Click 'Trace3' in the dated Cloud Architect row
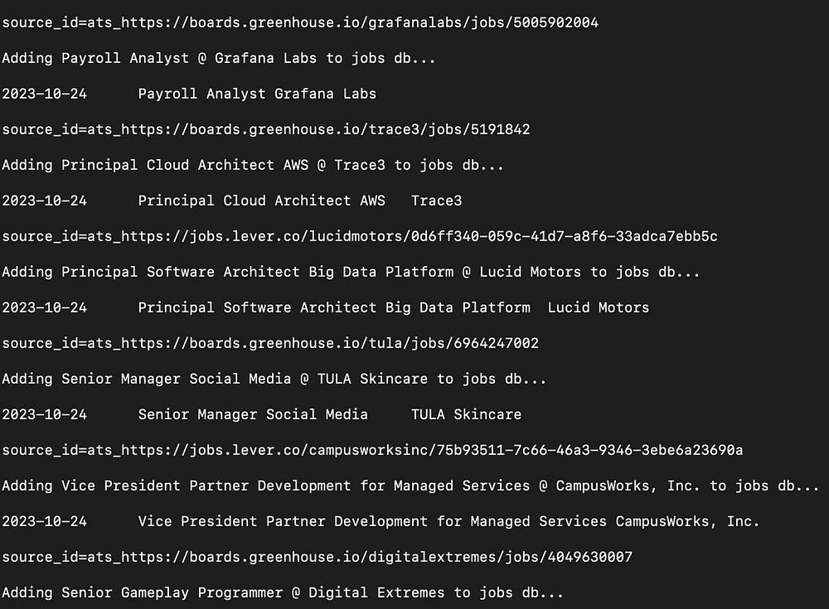This screenshot has height=609, width=829. point(437,201)
